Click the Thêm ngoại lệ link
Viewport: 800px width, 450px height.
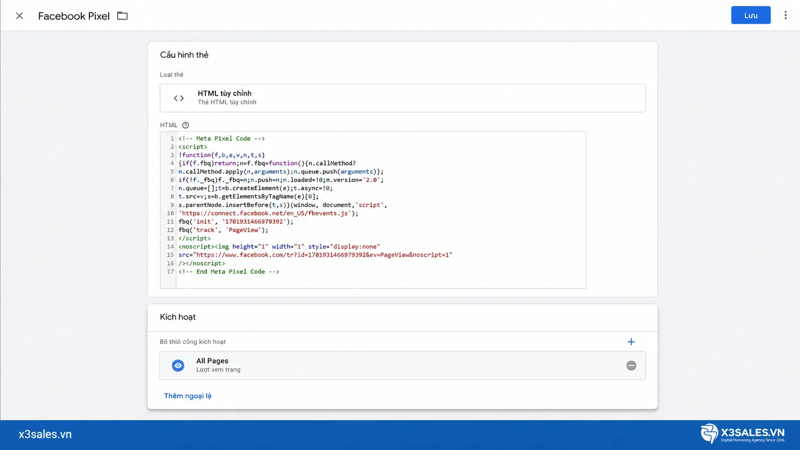tap(188, 396)
